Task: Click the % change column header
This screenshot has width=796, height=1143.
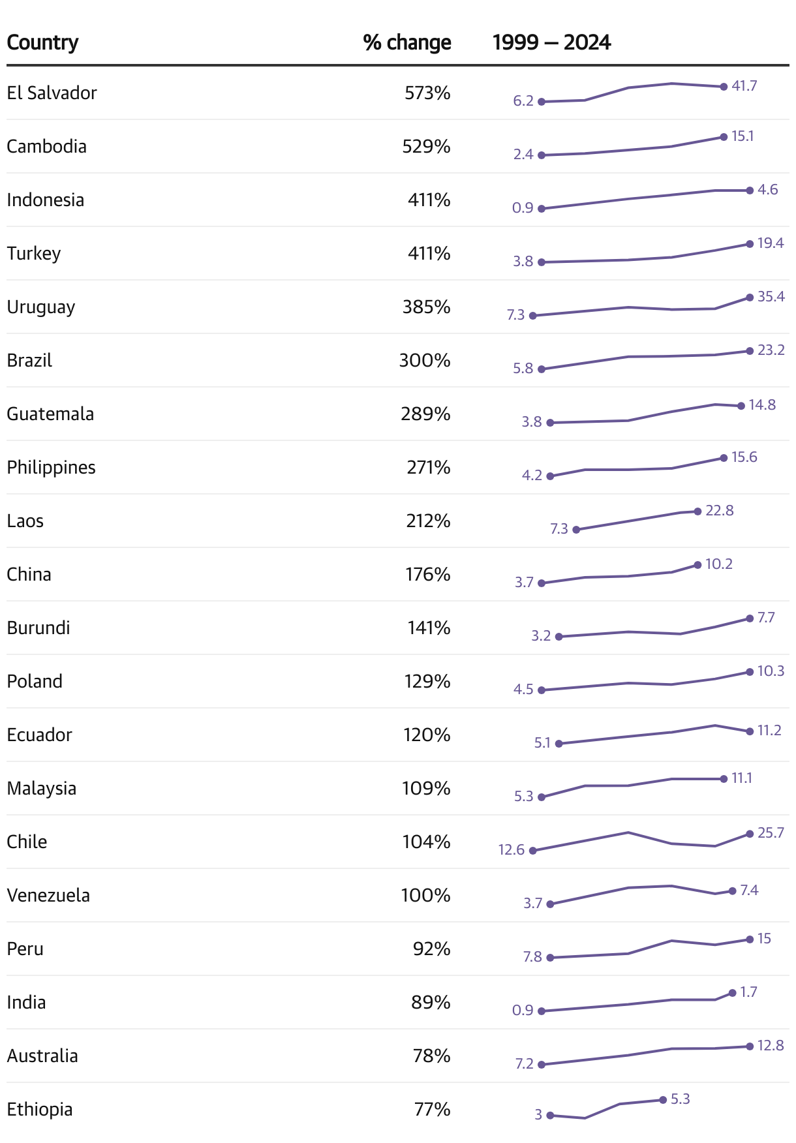Action: coord(406,42)
